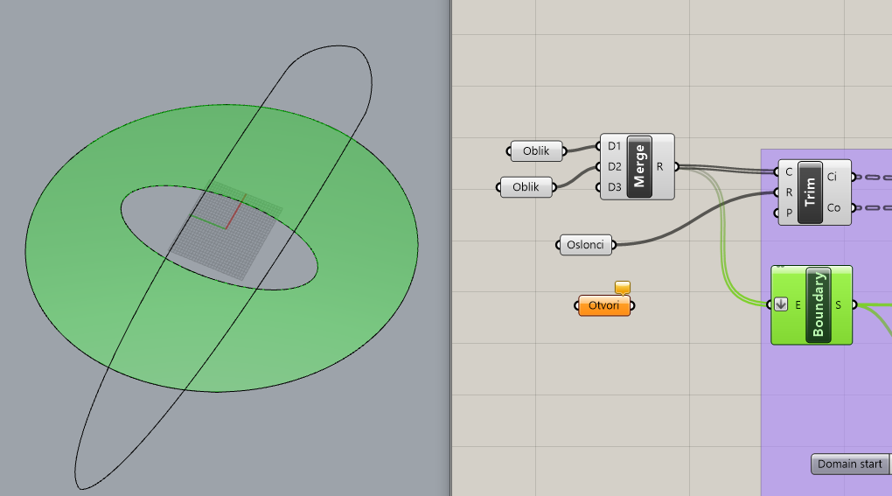
Task: Click the S output of Boundary
Action: pos(838,305)
